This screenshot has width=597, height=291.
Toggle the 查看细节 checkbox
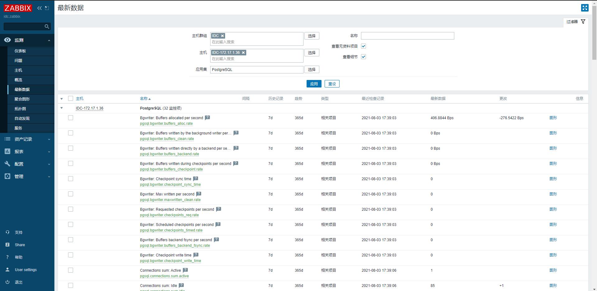363,57
